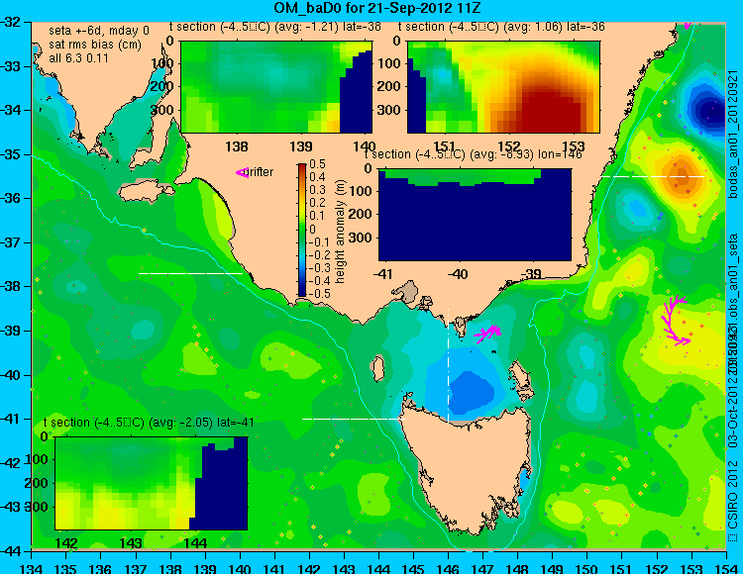Click the vertical 'bodas_an01_20120921' label
Image resolution: width=743 pixels, height=574 pixels.
point(733,134)
